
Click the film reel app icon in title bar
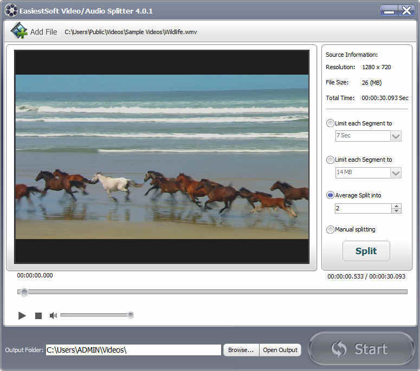pos(11,10)
